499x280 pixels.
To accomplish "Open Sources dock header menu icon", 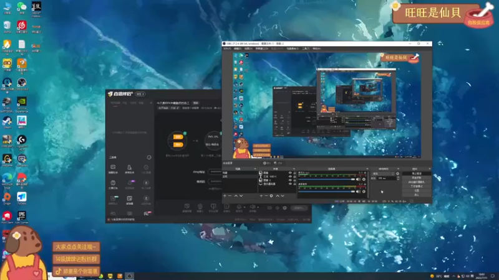I will (294, 169).
